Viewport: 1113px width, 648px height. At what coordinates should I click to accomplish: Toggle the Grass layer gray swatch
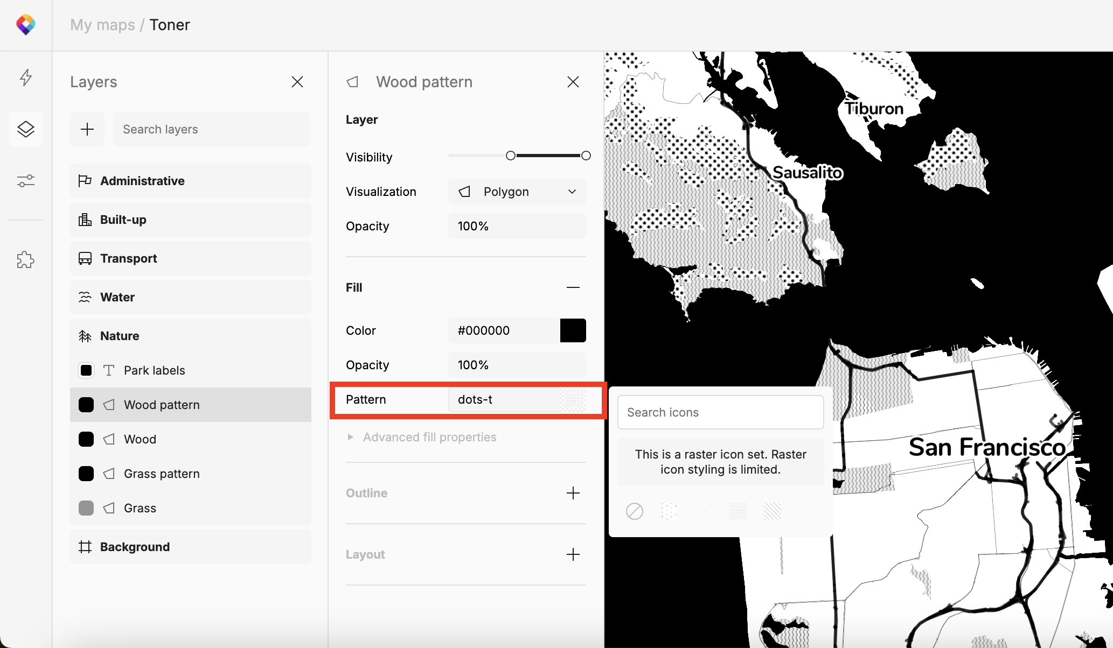(86, 508)
